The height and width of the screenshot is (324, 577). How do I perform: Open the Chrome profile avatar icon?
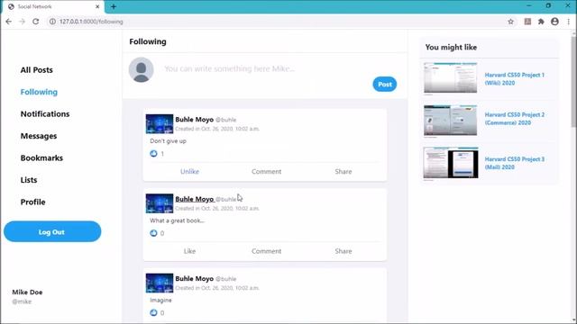pyautogui.click(x=555, y=22)
